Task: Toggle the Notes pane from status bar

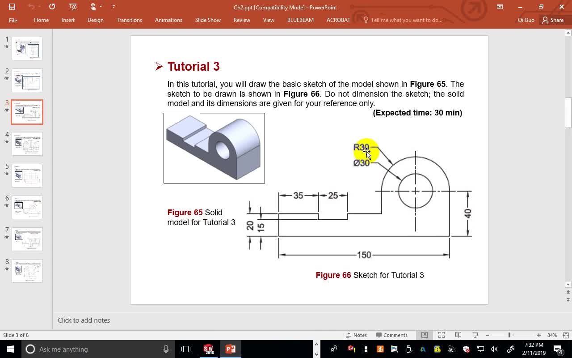Action: pos(357,335)
